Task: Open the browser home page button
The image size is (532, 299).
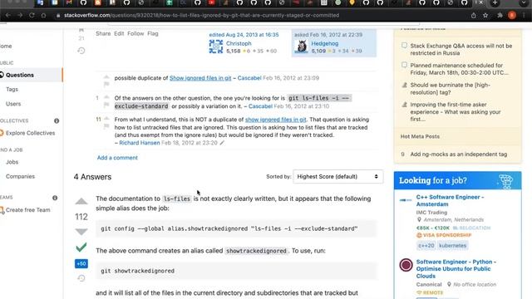Action: coord(43,15)
